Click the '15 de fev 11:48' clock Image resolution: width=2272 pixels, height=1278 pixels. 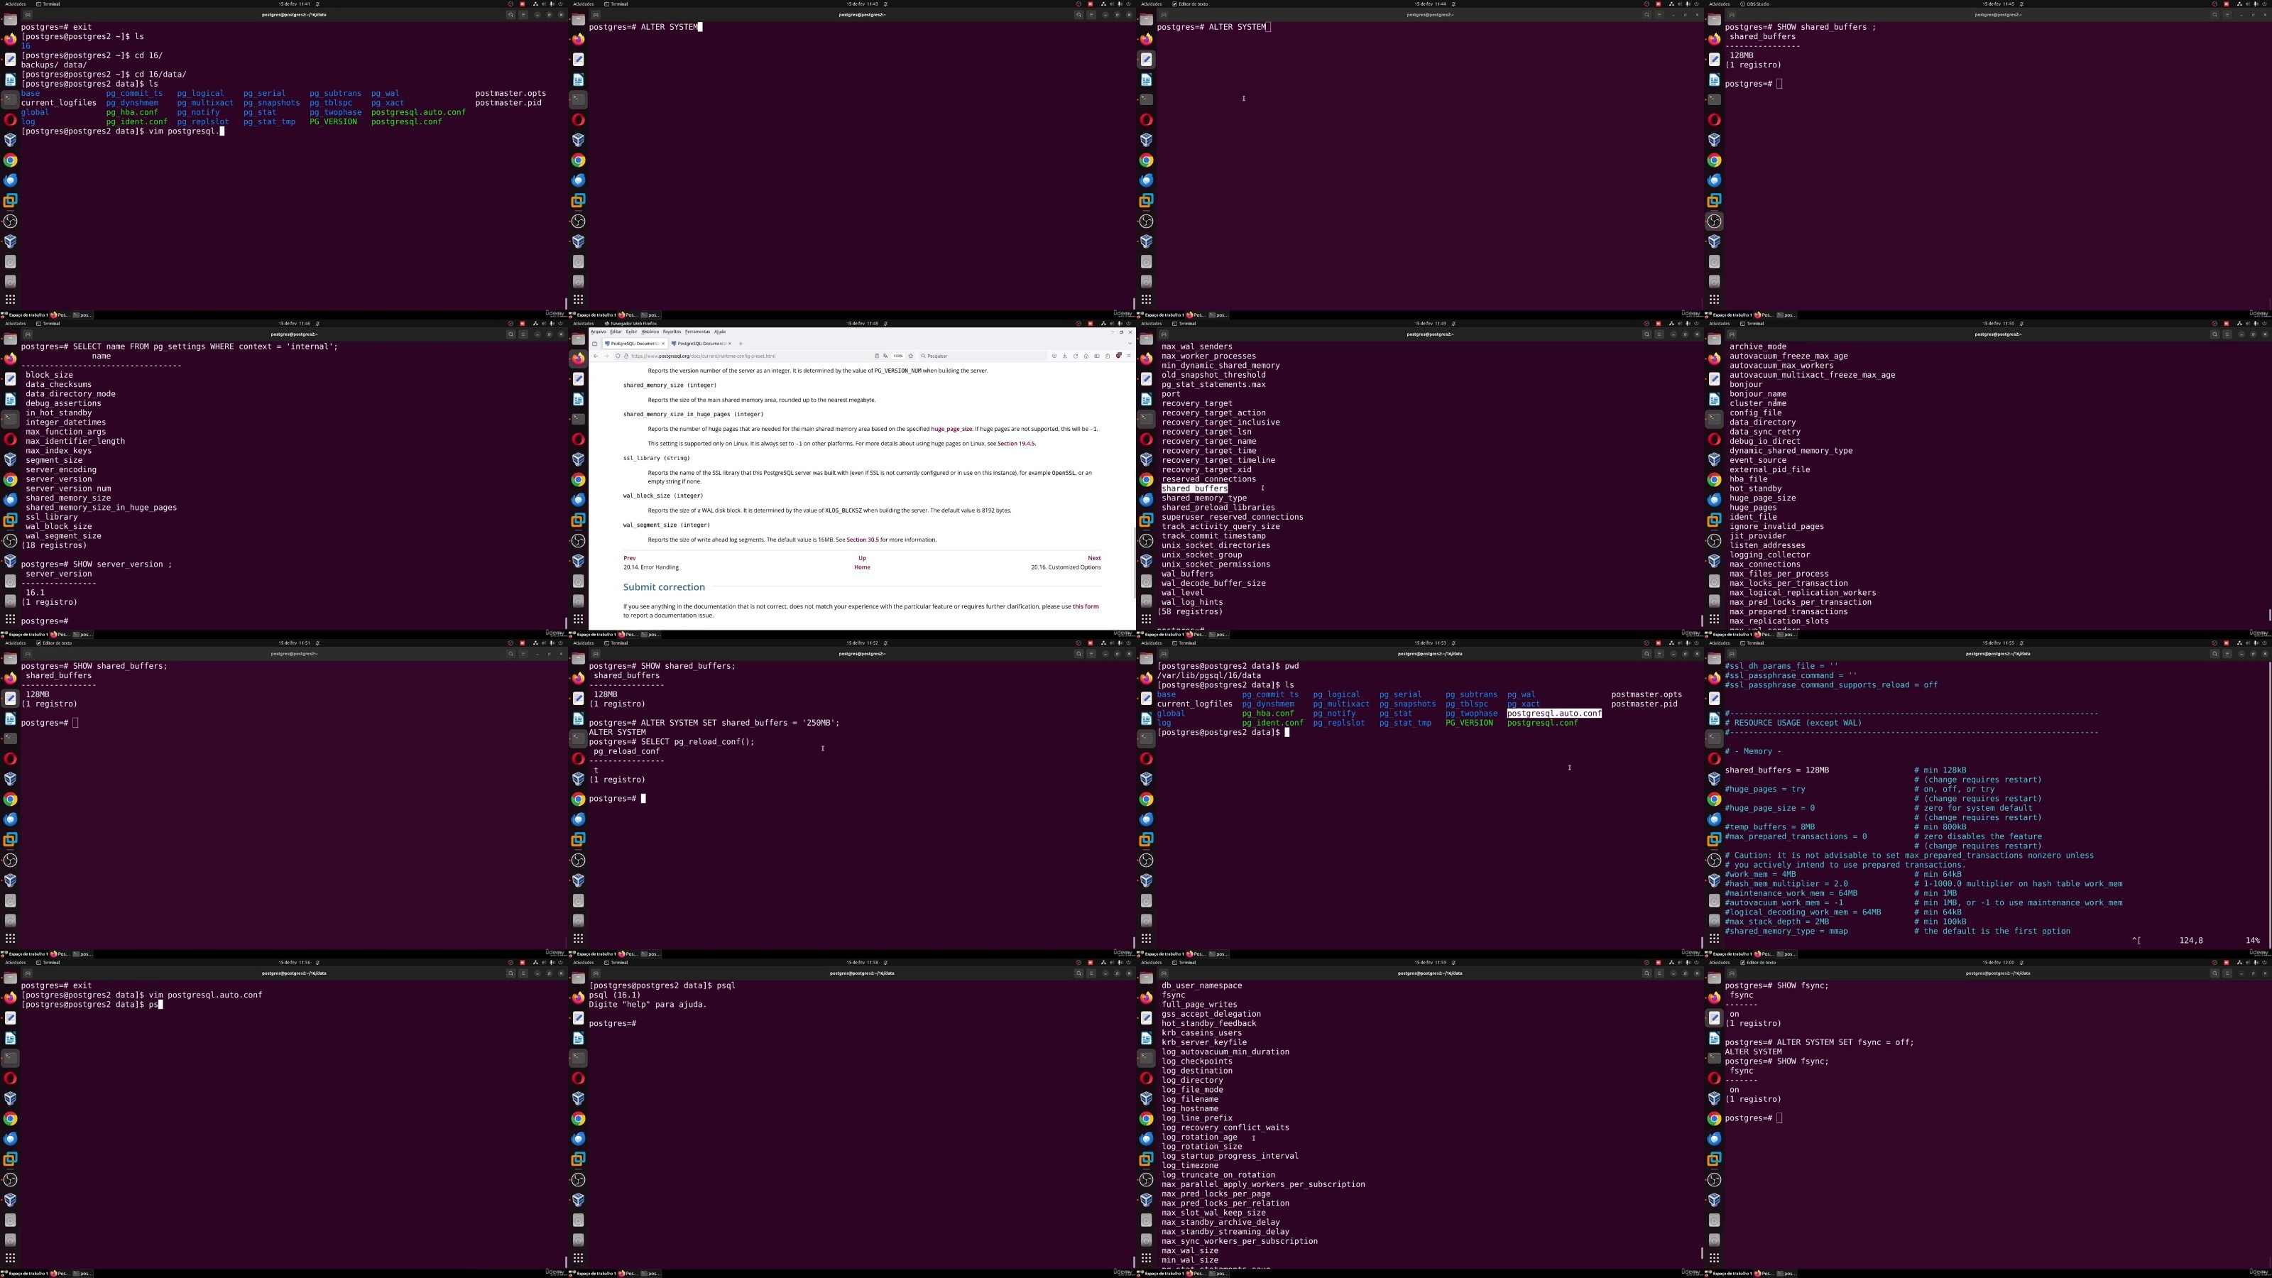(x=862, y=324)
